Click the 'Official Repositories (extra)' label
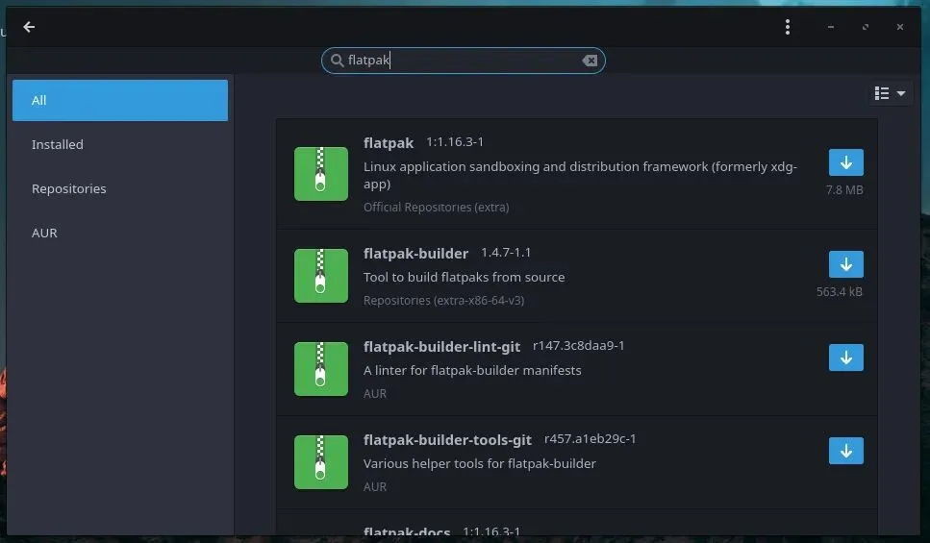This screenshot has height=543, width=930. point(436,208)
